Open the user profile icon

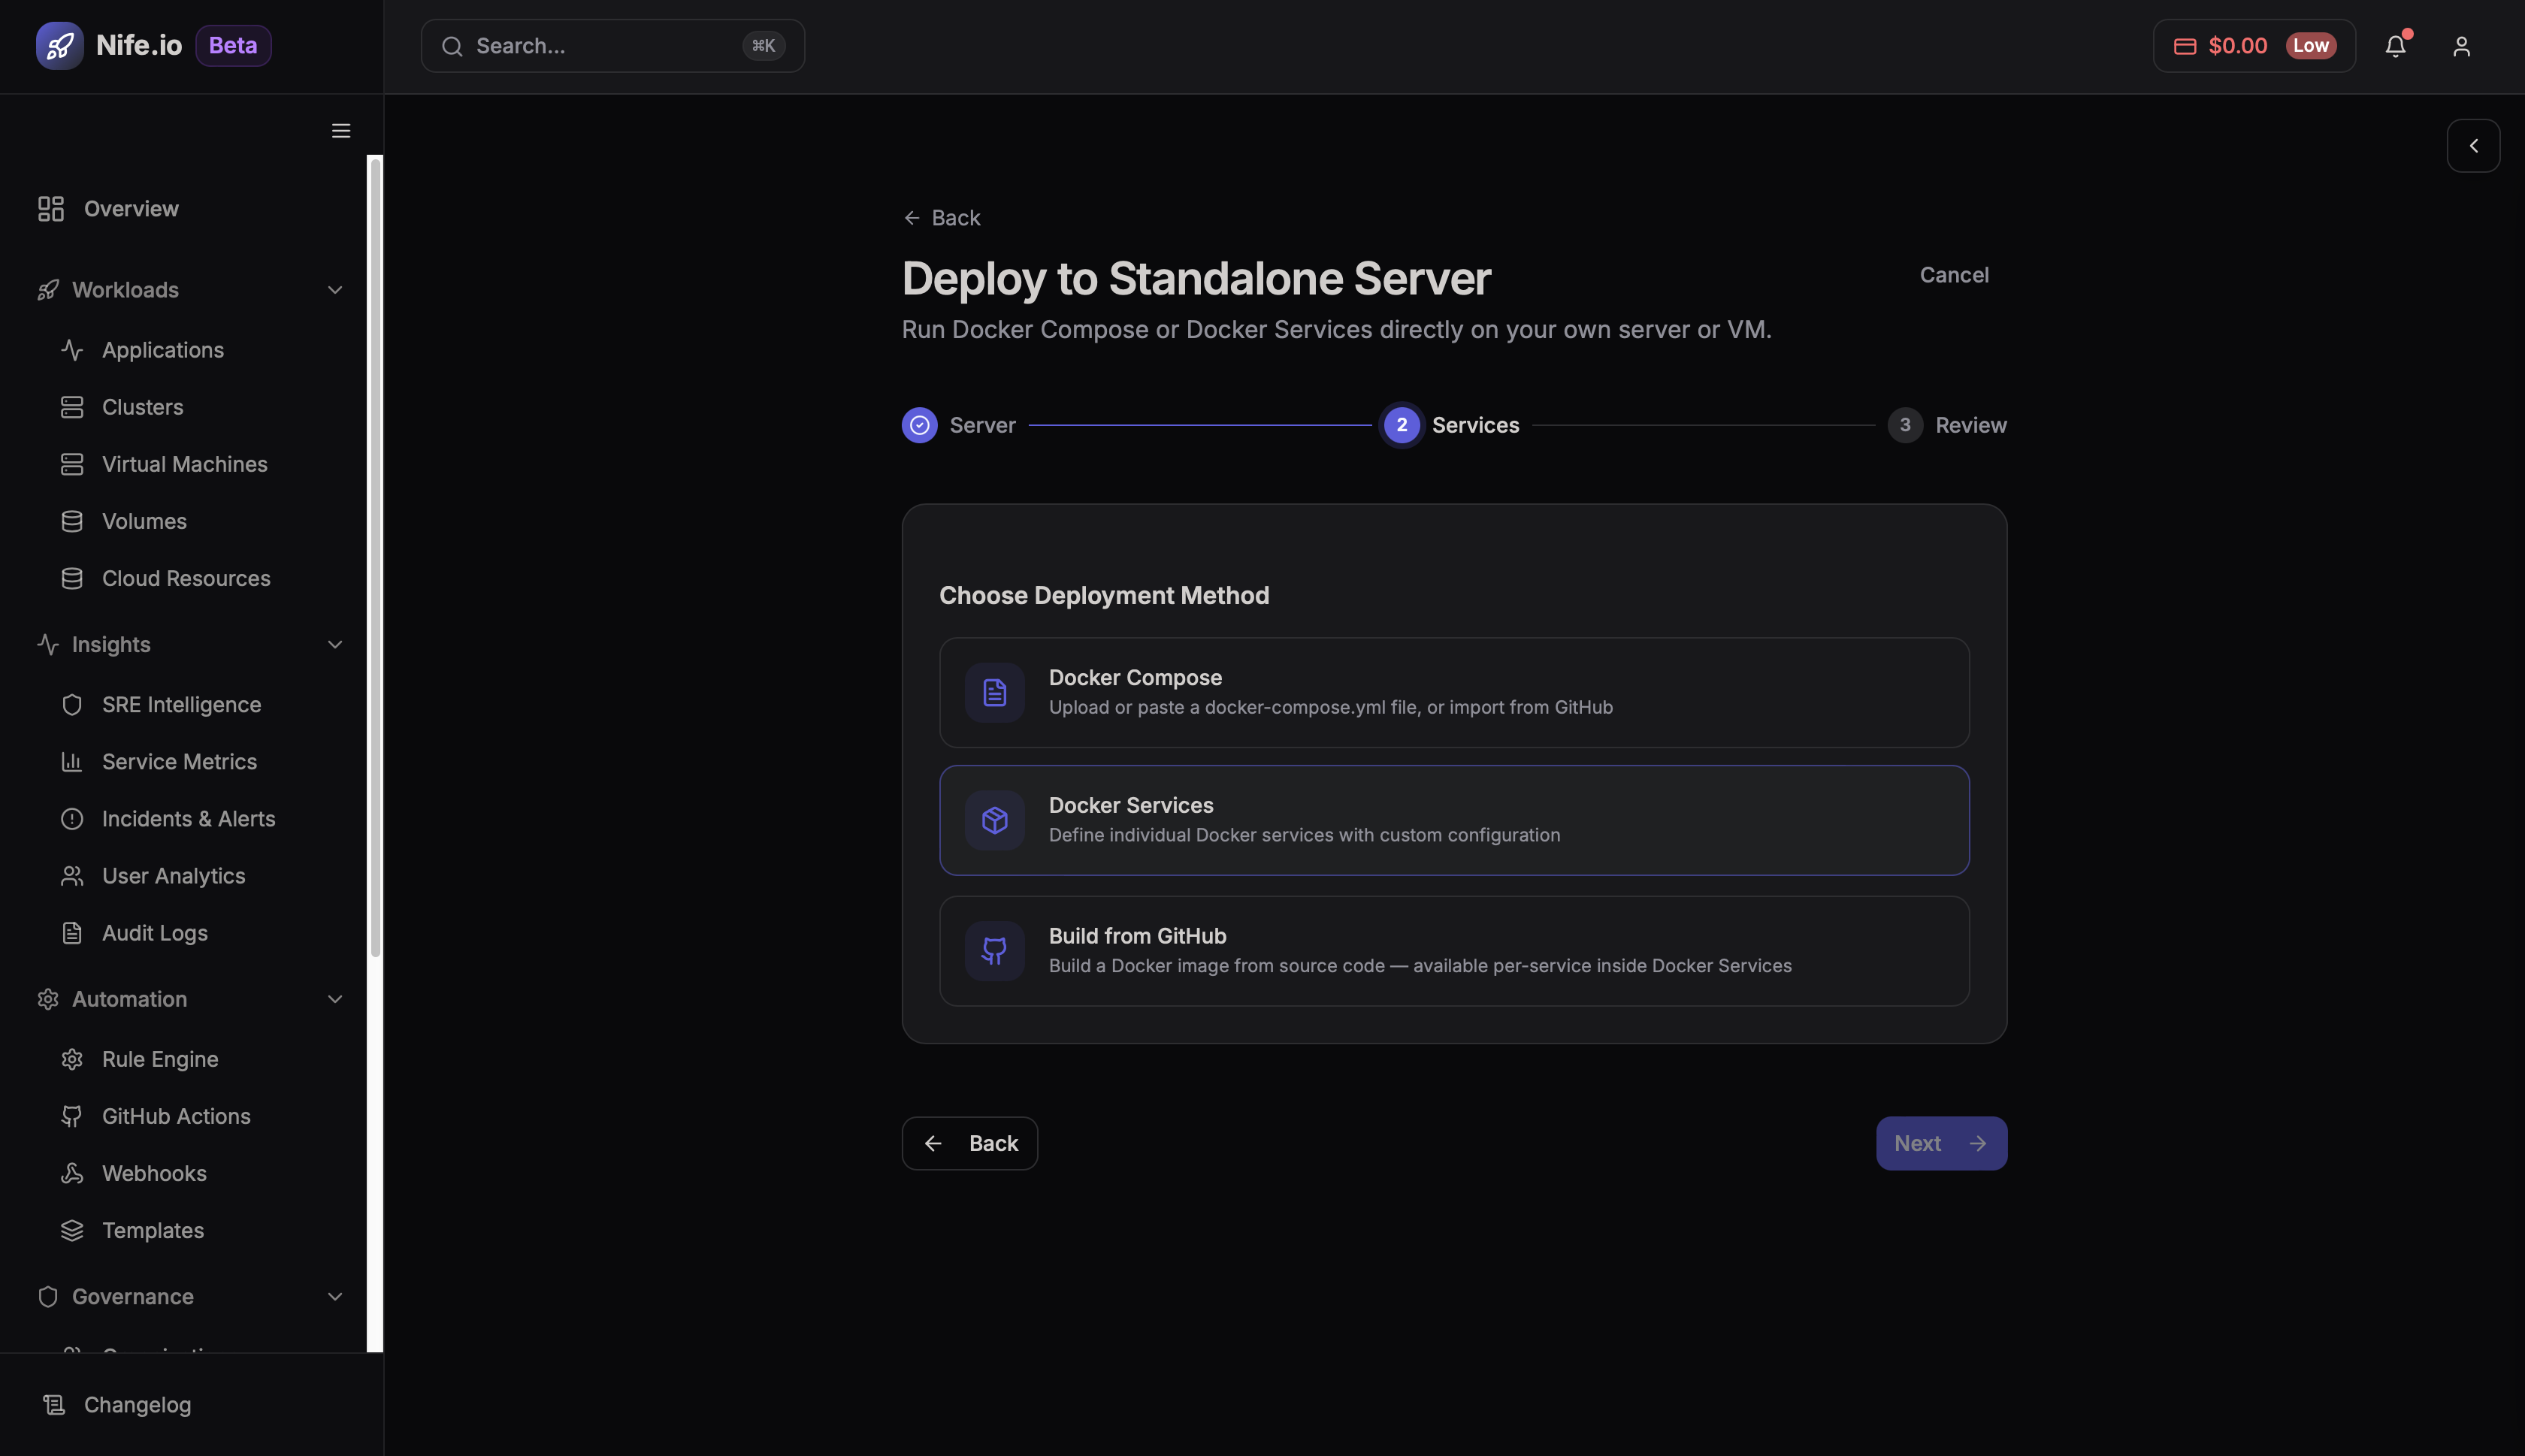point(2460,45)
